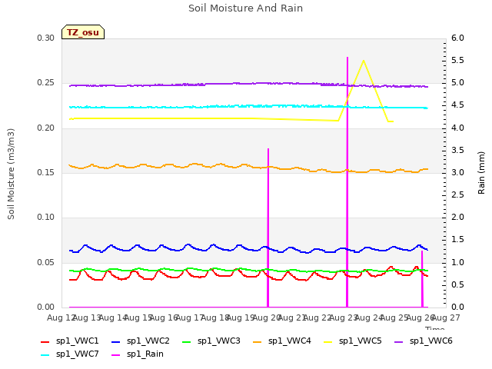Screen dimensions: 492x369
Task: Click the sp1_VWC2 blue legend swatch
Action: point(116,342)
